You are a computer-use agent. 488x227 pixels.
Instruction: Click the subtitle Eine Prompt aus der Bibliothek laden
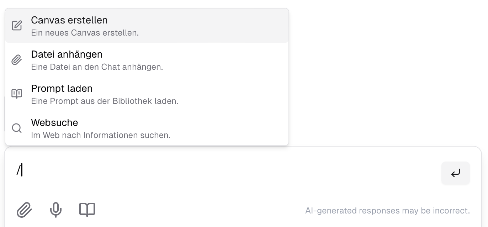tap(104, 101)
